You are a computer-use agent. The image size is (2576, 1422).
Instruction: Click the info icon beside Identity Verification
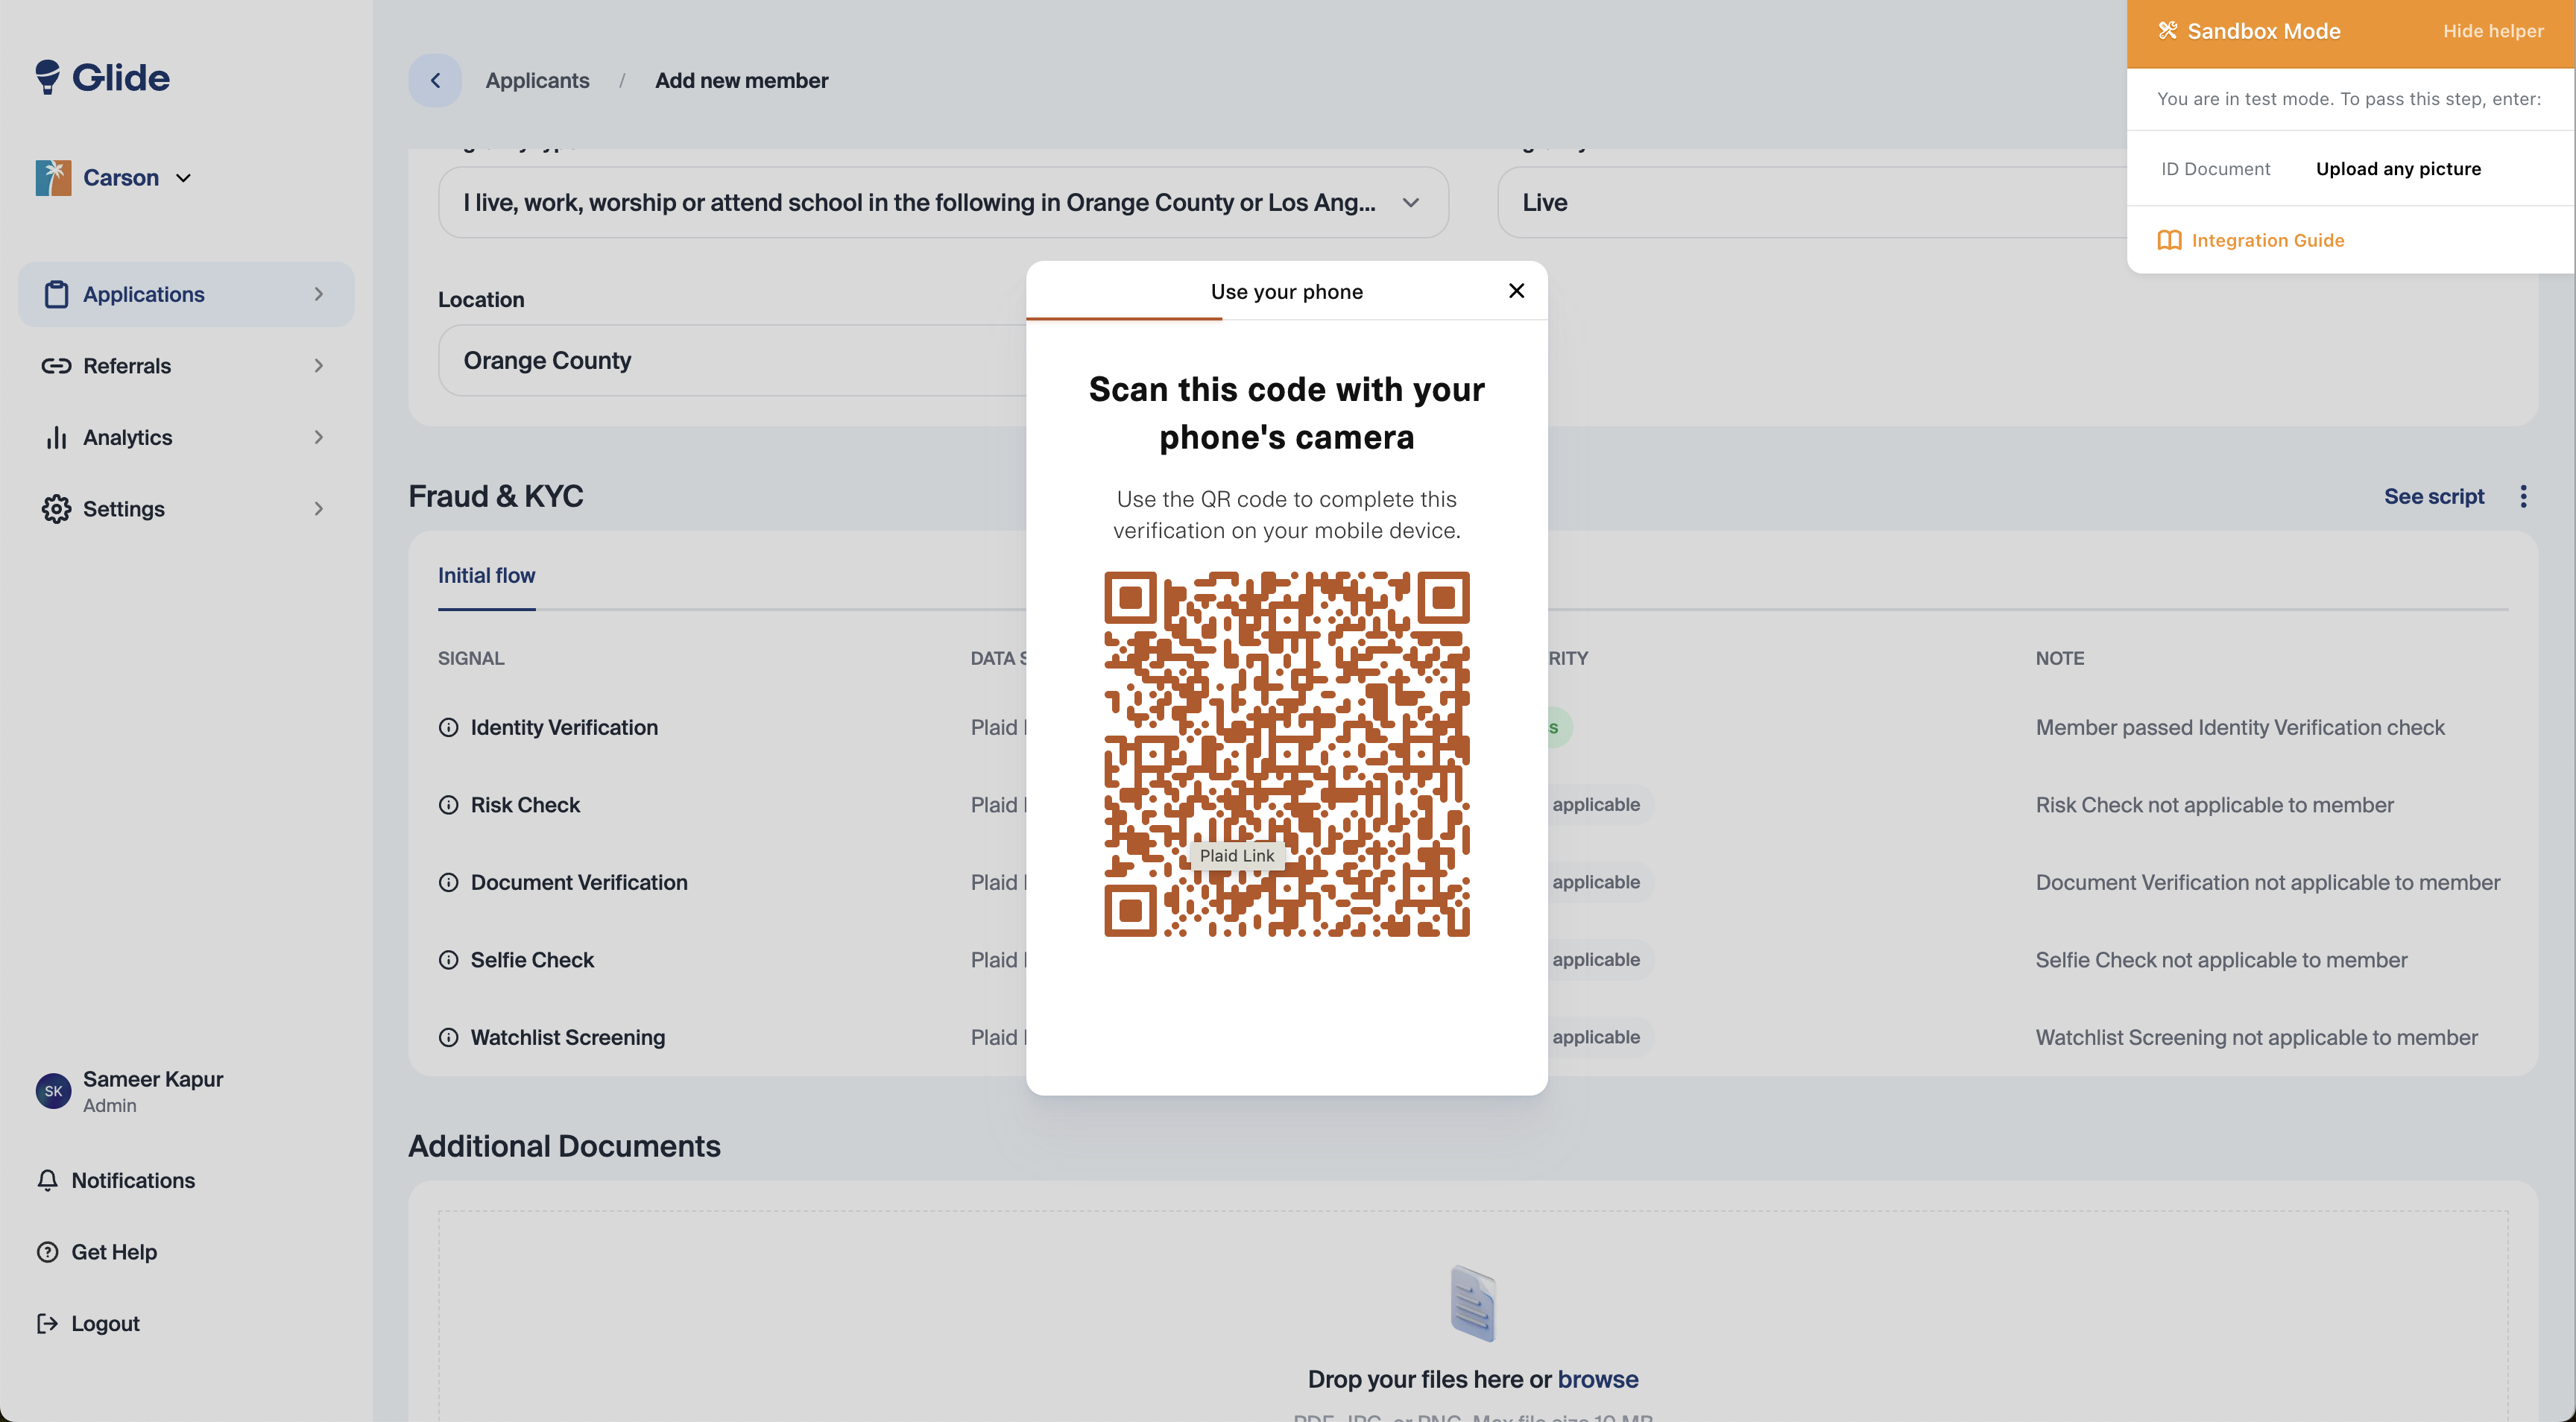coord(448,728)
